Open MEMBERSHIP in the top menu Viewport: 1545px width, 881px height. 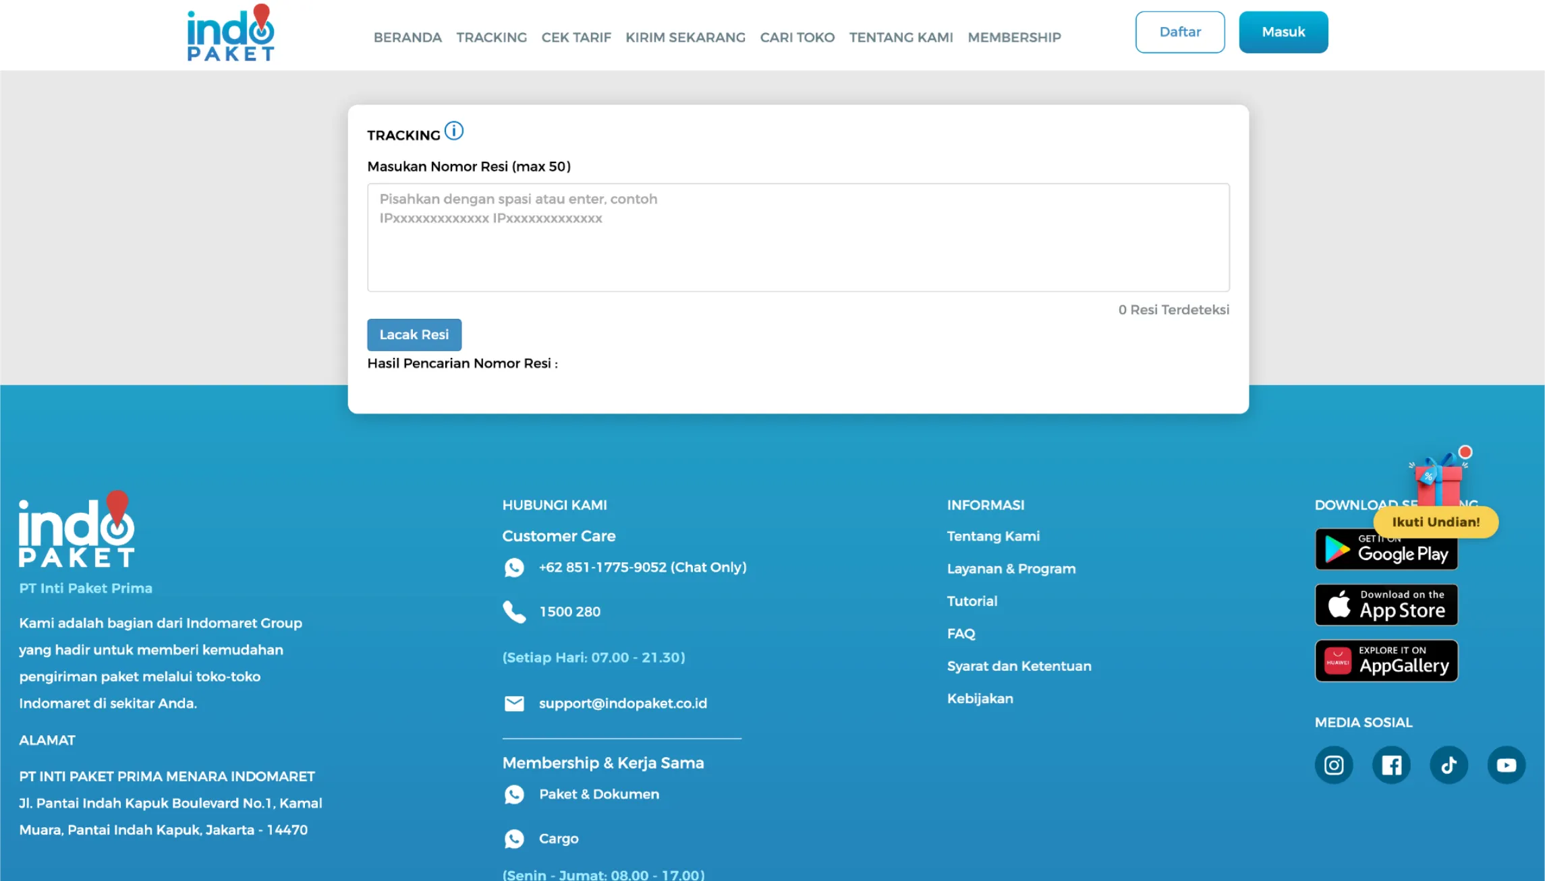1015,38
